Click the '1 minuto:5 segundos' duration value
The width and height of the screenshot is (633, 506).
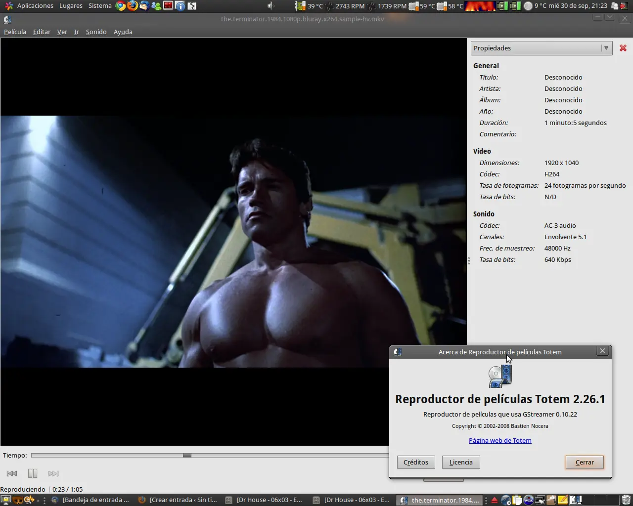pyautogui.click(x=575, y=123)
